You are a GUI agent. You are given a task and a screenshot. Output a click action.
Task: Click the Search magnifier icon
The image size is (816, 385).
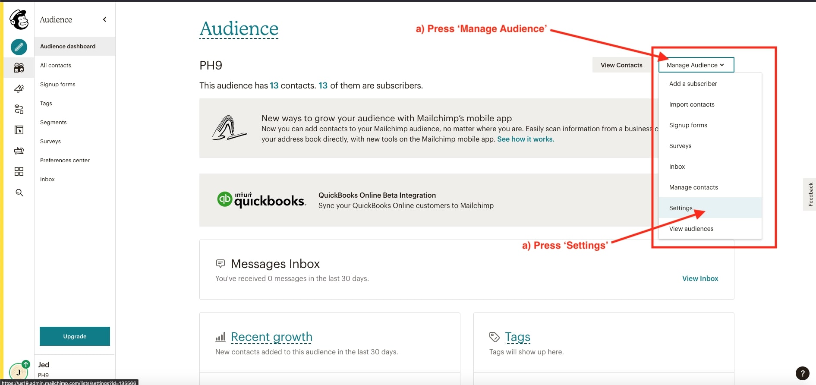19,192
